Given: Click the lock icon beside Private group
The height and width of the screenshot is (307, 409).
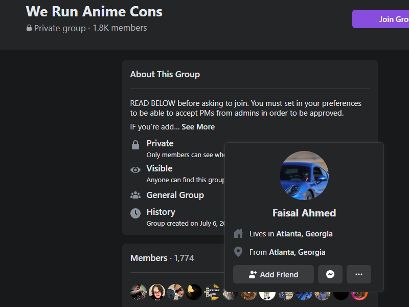Looking at the screenshot, I should point(29,28).
